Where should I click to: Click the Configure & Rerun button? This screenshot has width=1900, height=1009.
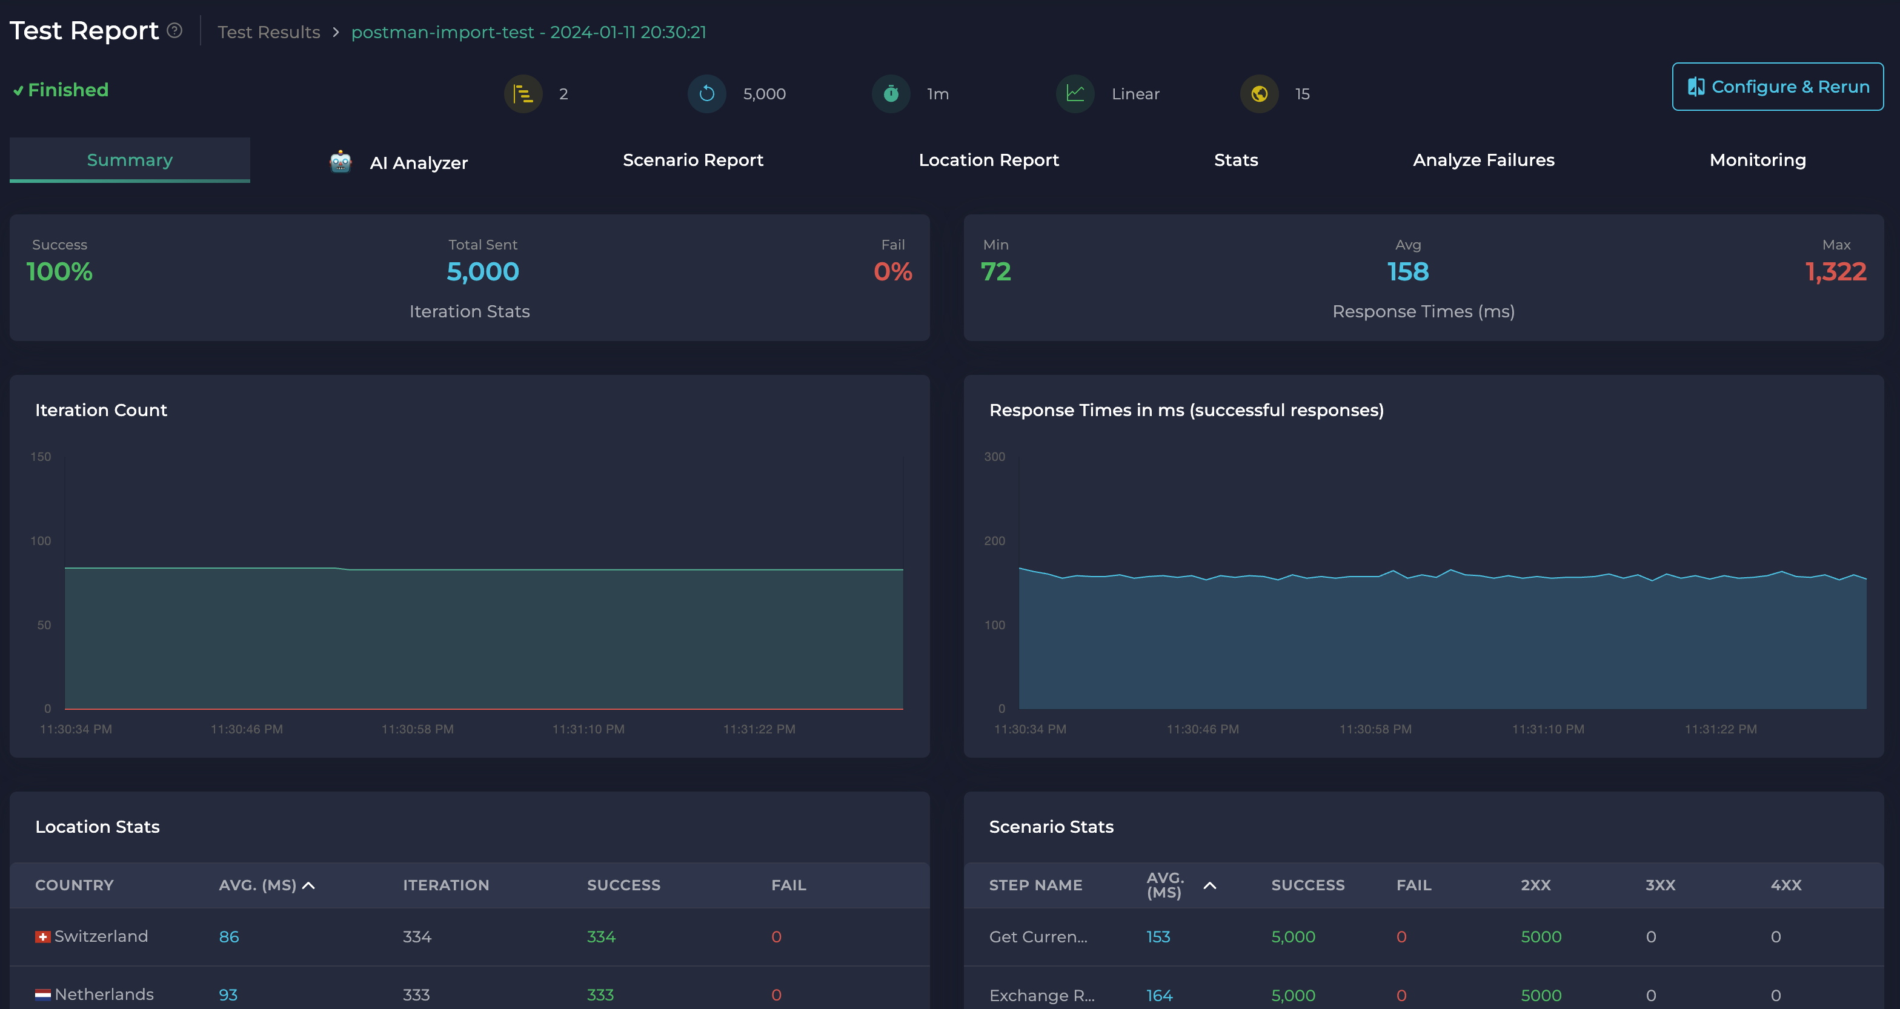(1778, 86)
